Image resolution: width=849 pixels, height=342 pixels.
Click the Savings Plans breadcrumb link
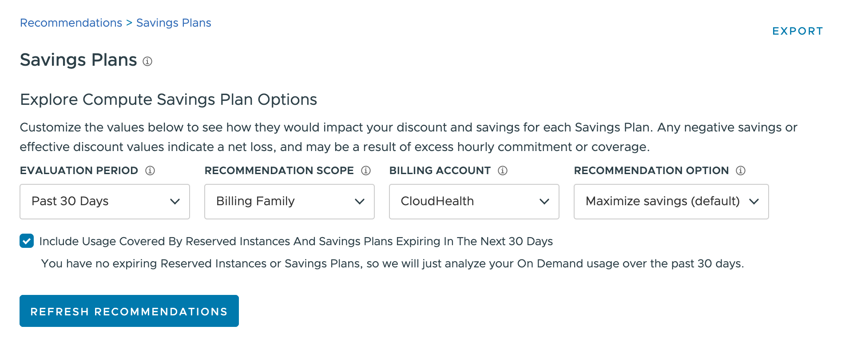coord(174,22)
